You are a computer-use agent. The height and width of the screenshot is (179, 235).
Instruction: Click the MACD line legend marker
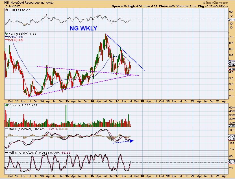(6, 129)
